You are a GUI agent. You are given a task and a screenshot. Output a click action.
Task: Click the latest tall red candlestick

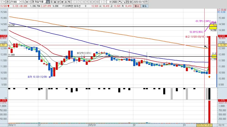(209, 55)
